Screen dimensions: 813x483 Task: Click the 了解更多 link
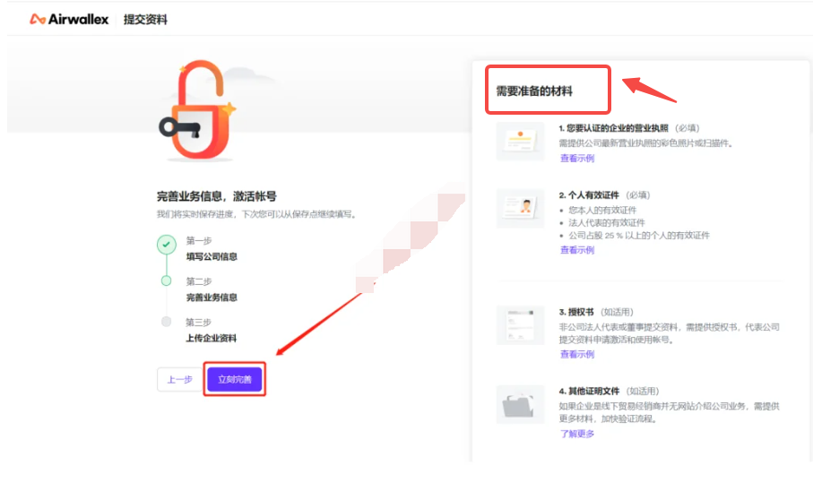tap(576, 434)
